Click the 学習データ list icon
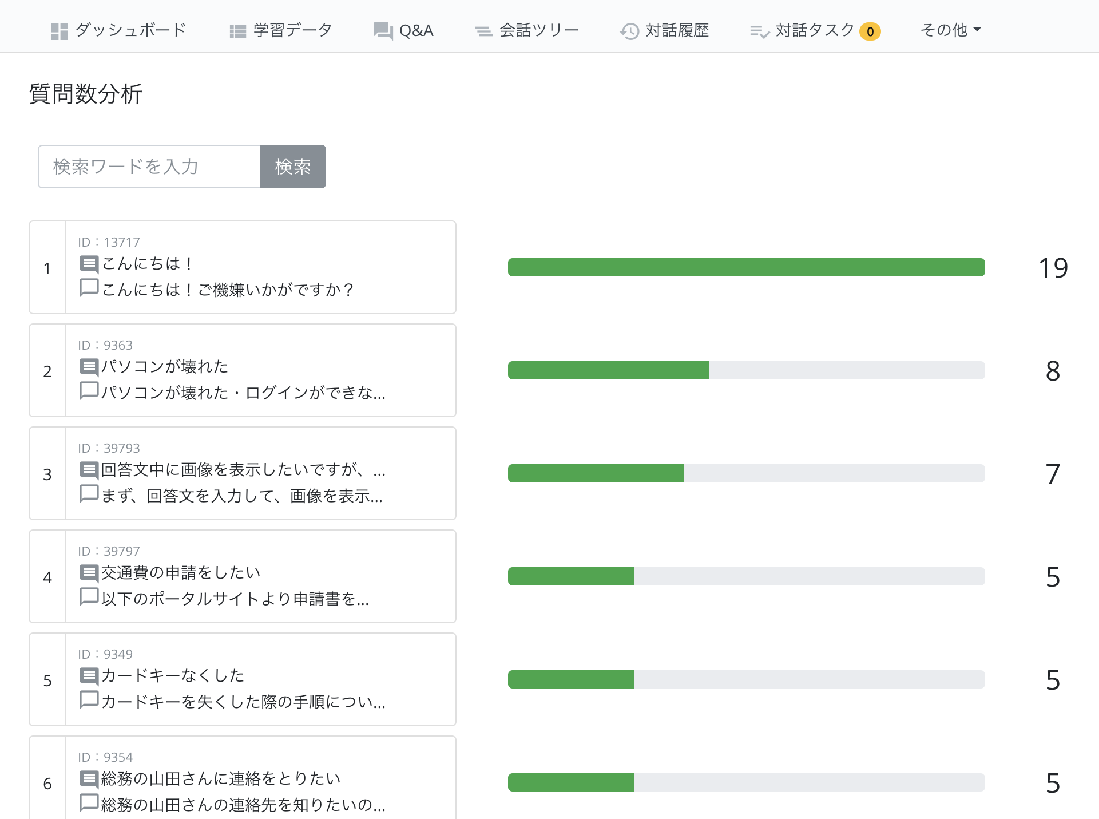This screenshot has height=819, width=1099. (x=237, y=31)
